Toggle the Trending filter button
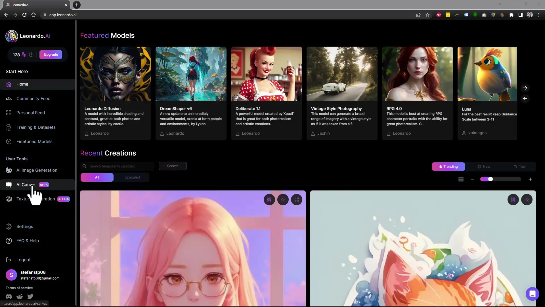The height and width of the screenshot is (307, 545). tap(449, 166)
